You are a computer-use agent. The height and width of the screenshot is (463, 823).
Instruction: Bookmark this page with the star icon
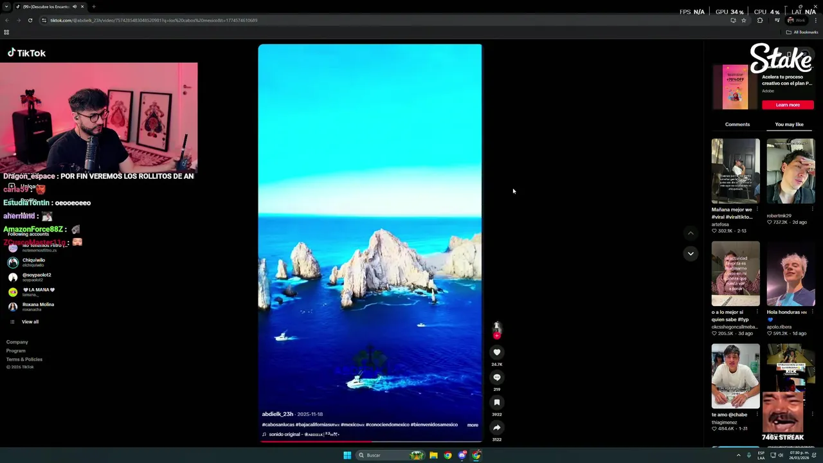click(744, 21)
